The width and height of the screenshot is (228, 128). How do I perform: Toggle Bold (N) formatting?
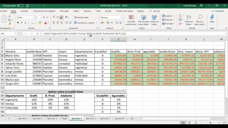click(18, 23)
